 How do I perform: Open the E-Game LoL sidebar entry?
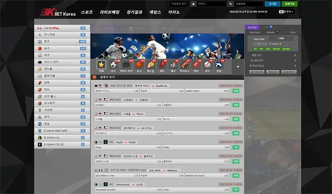(62, 138)
